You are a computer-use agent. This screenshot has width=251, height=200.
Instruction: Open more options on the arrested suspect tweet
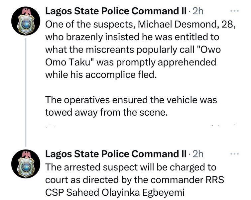coord(235,154)
